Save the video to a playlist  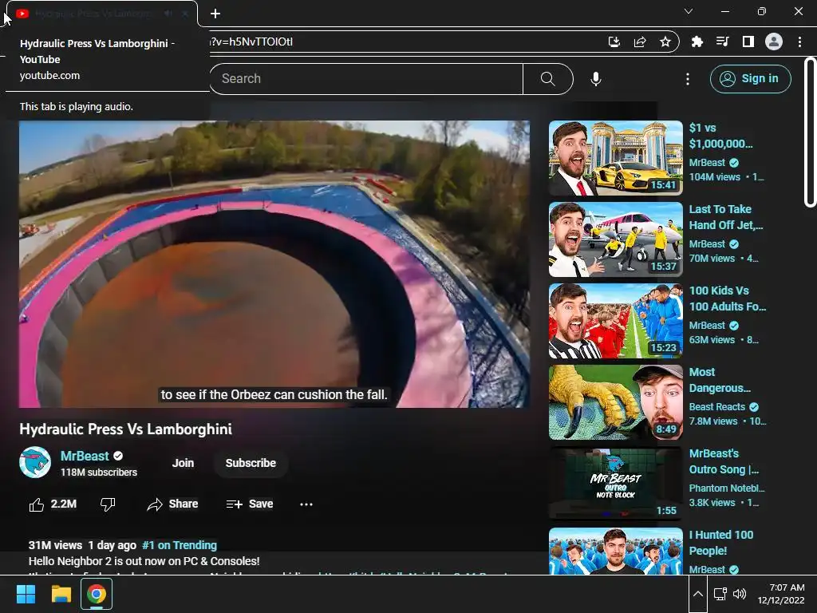click(250, 504)
